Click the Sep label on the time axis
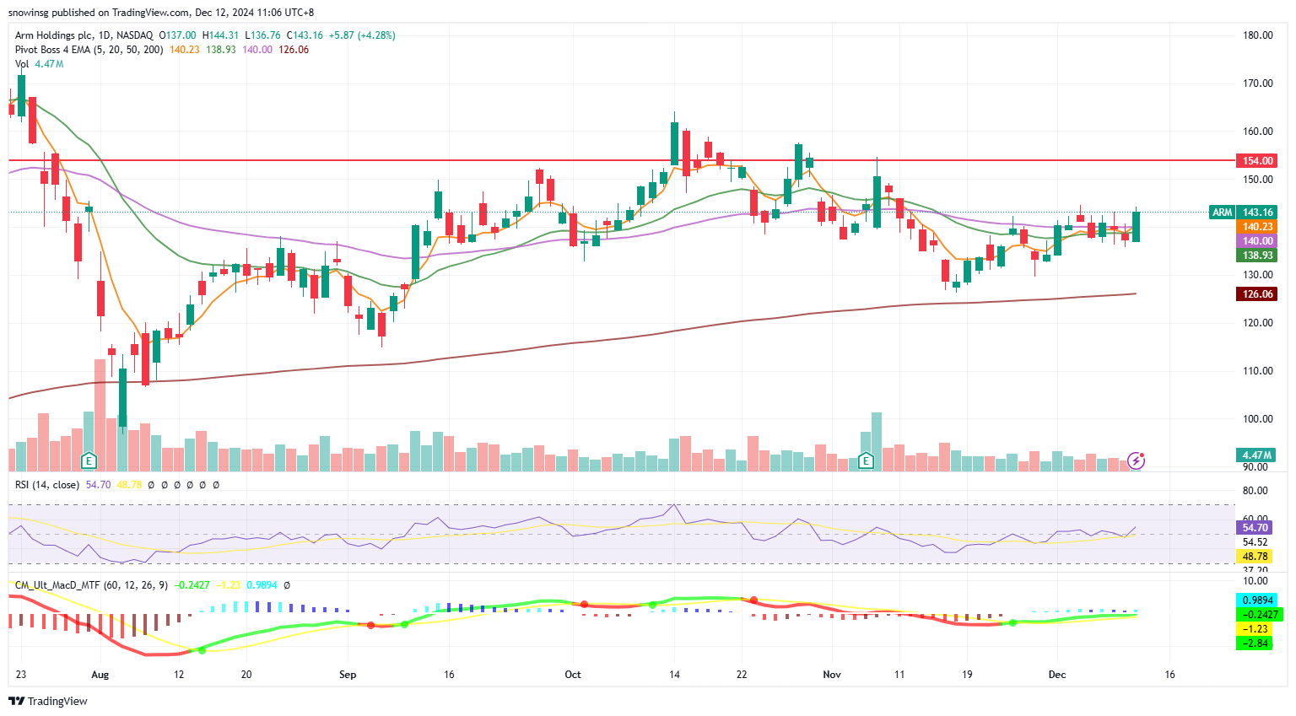This screenshot has width=1296, height=716. point(348,675)
